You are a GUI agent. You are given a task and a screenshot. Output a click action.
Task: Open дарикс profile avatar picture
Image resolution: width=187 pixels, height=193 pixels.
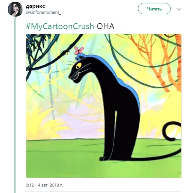pyautogui.click(x=15, y=9)
